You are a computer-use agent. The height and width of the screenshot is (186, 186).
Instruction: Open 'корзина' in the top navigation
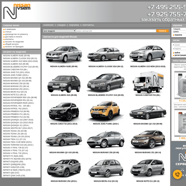(x=74, y=25)
